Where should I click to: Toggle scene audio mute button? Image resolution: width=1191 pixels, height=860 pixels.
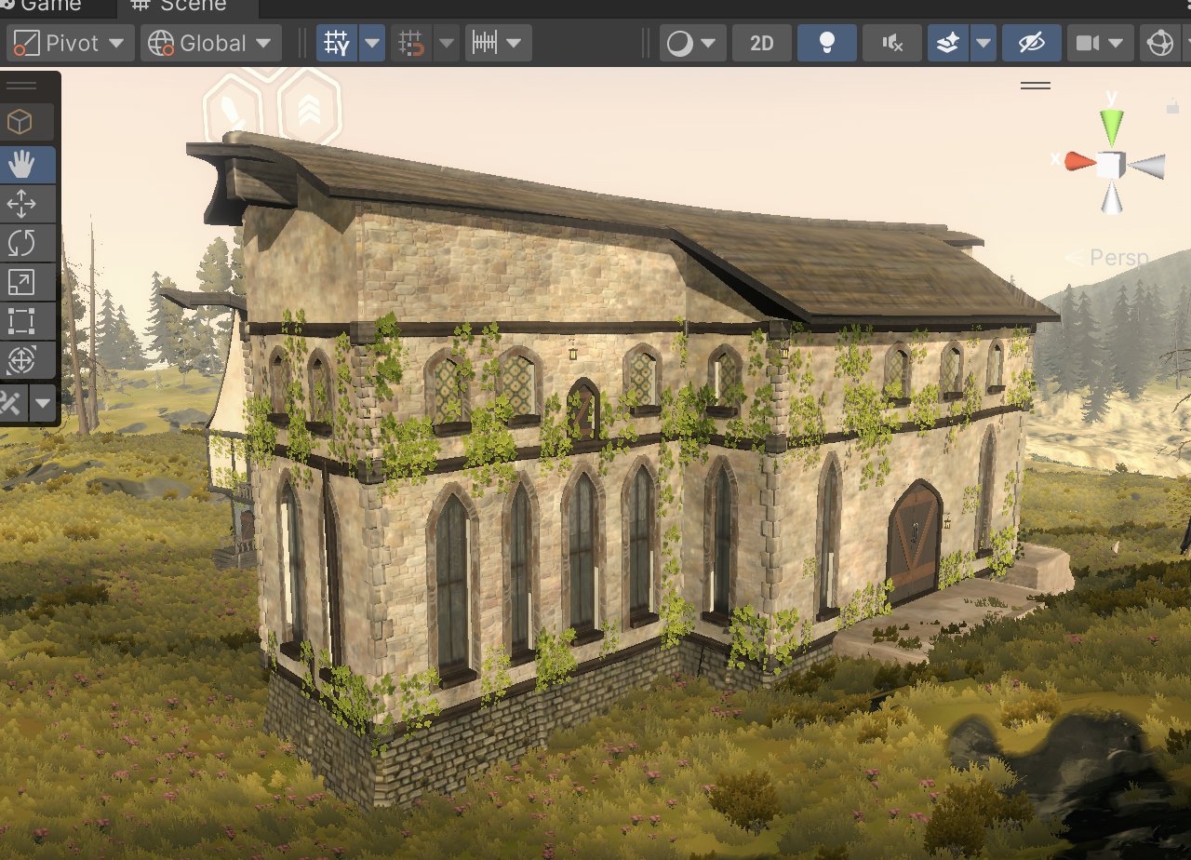[891, 44]
